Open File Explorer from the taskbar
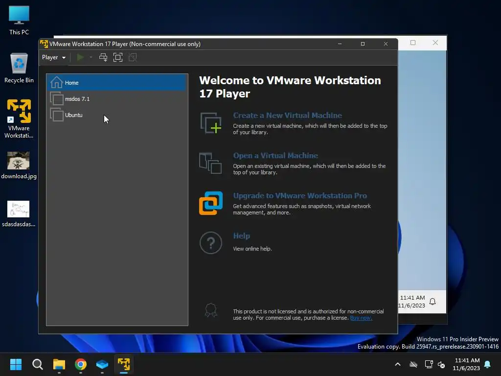 coord(59,364)
